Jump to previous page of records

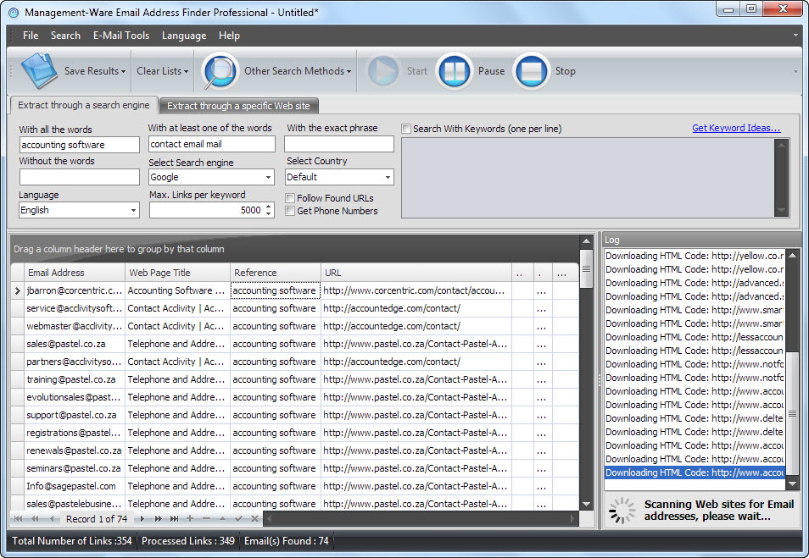point(35,519)
